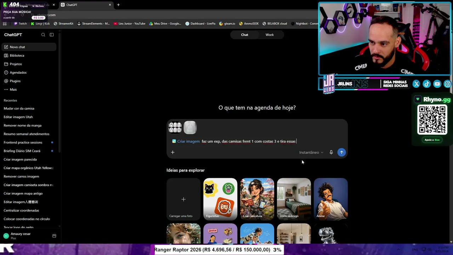Collapse the ChatGPT sidebar with the panel icon
453x255 pixels.
coord(52,35)
